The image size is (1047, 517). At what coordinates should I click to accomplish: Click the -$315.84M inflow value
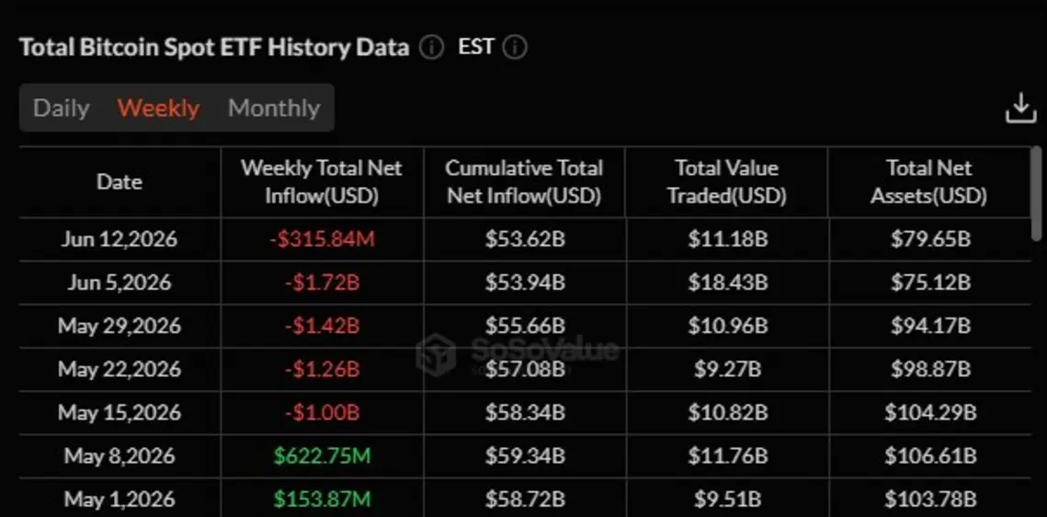point(323,239)
